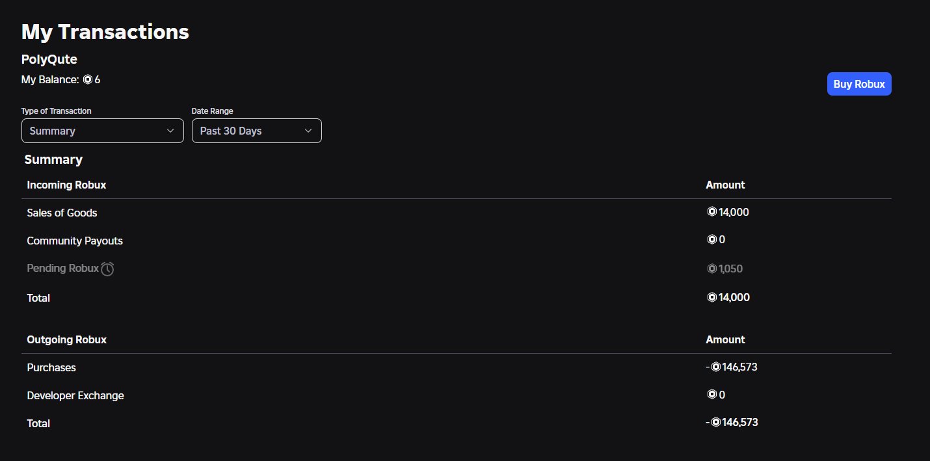Click Robux icon in Incoming Total row
Viewport: 930px width, 461px height.
click(711, 298)
